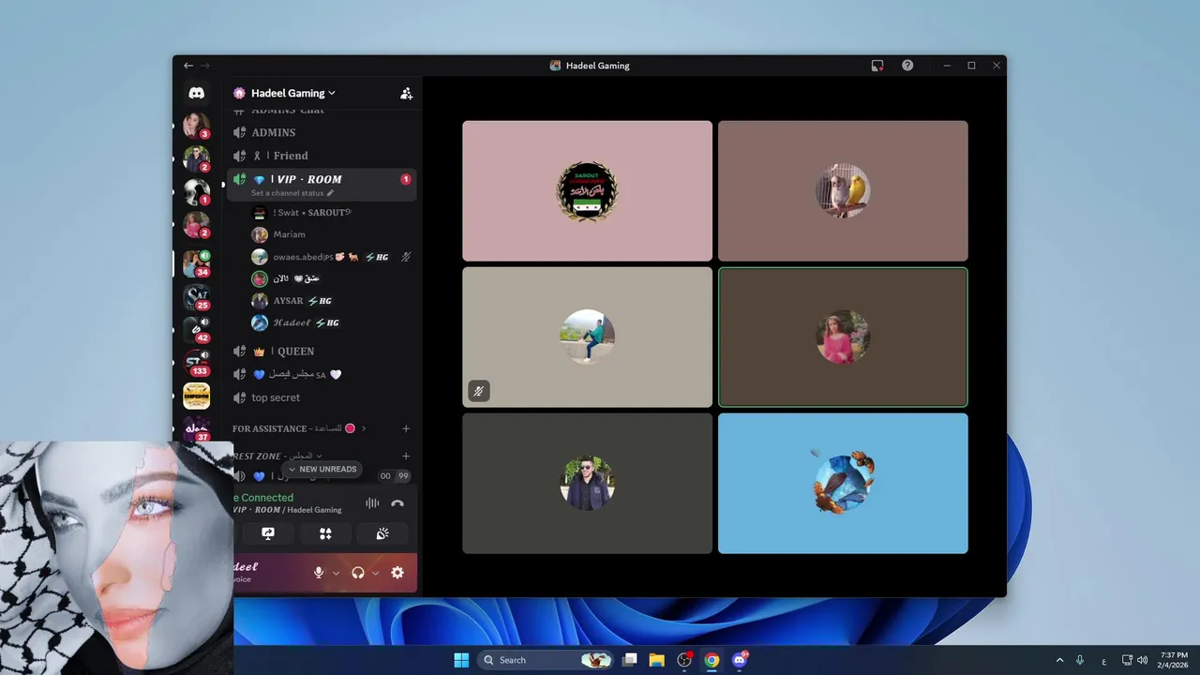Open File Explorer from taskbar
1200x675 pixels.
pos(657,660)
